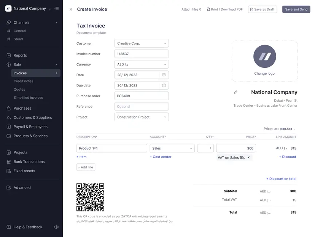Click the Help & Feedback icon
Viewport: 315px width, 237px height.
[9, 227]
